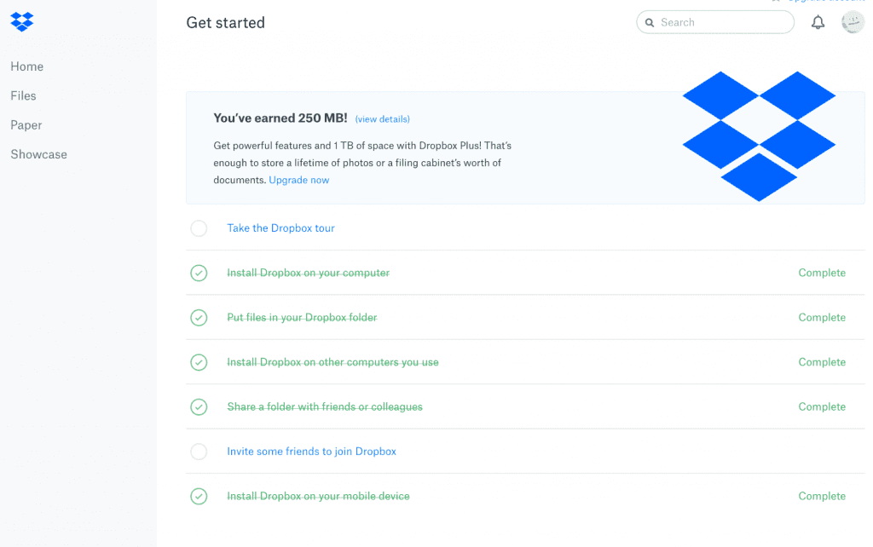Open Put files in your Dropbox folder
The height and width of the screenshot is (547, 873).
[302, 317]
